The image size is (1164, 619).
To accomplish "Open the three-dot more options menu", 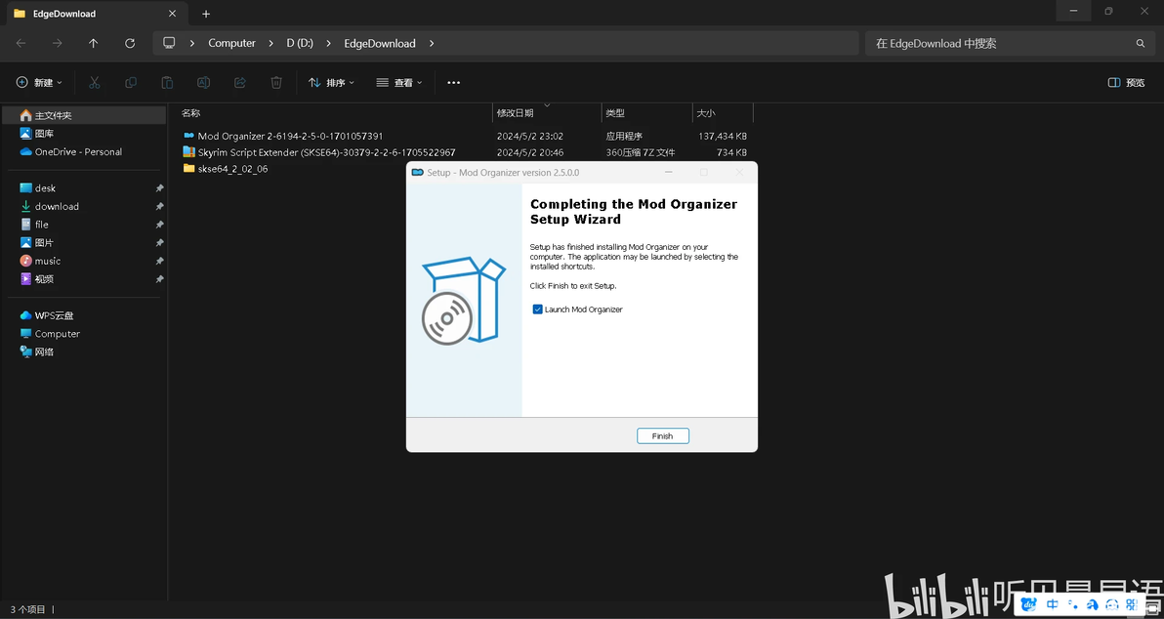I will click(453, 82).
